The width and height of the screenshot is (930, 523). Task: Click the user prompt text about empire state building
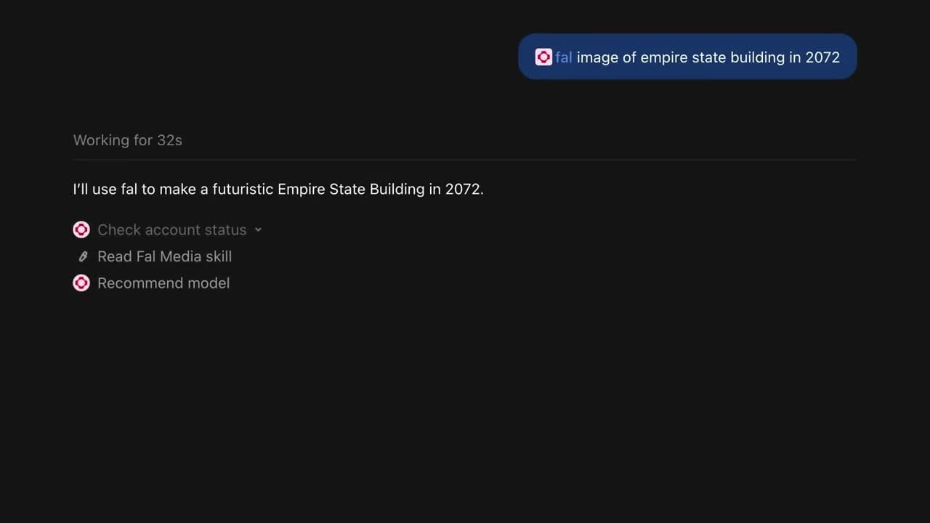708,57
